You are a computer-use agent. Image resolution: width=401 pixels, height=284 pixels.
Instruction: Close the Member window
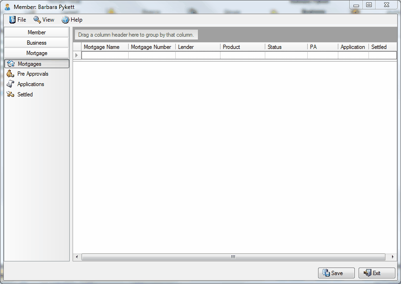(x=387, y=5)
